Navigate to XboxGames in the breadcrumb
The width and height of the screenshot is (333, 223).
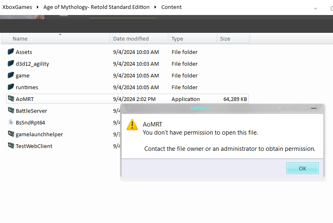tap(17, 7)
